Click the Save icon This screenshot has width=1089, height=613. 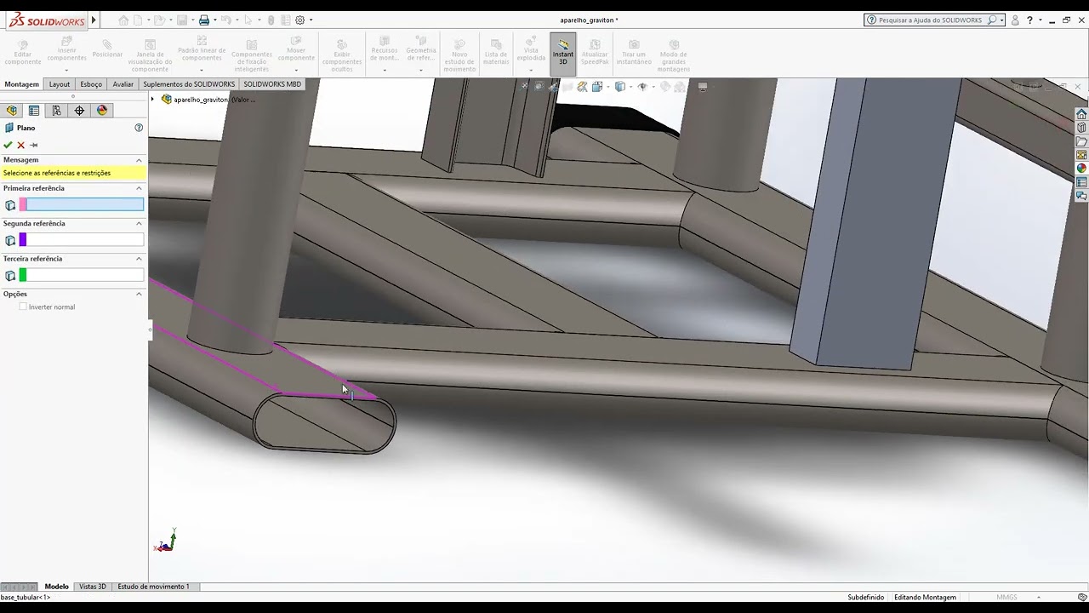[182, 20]
